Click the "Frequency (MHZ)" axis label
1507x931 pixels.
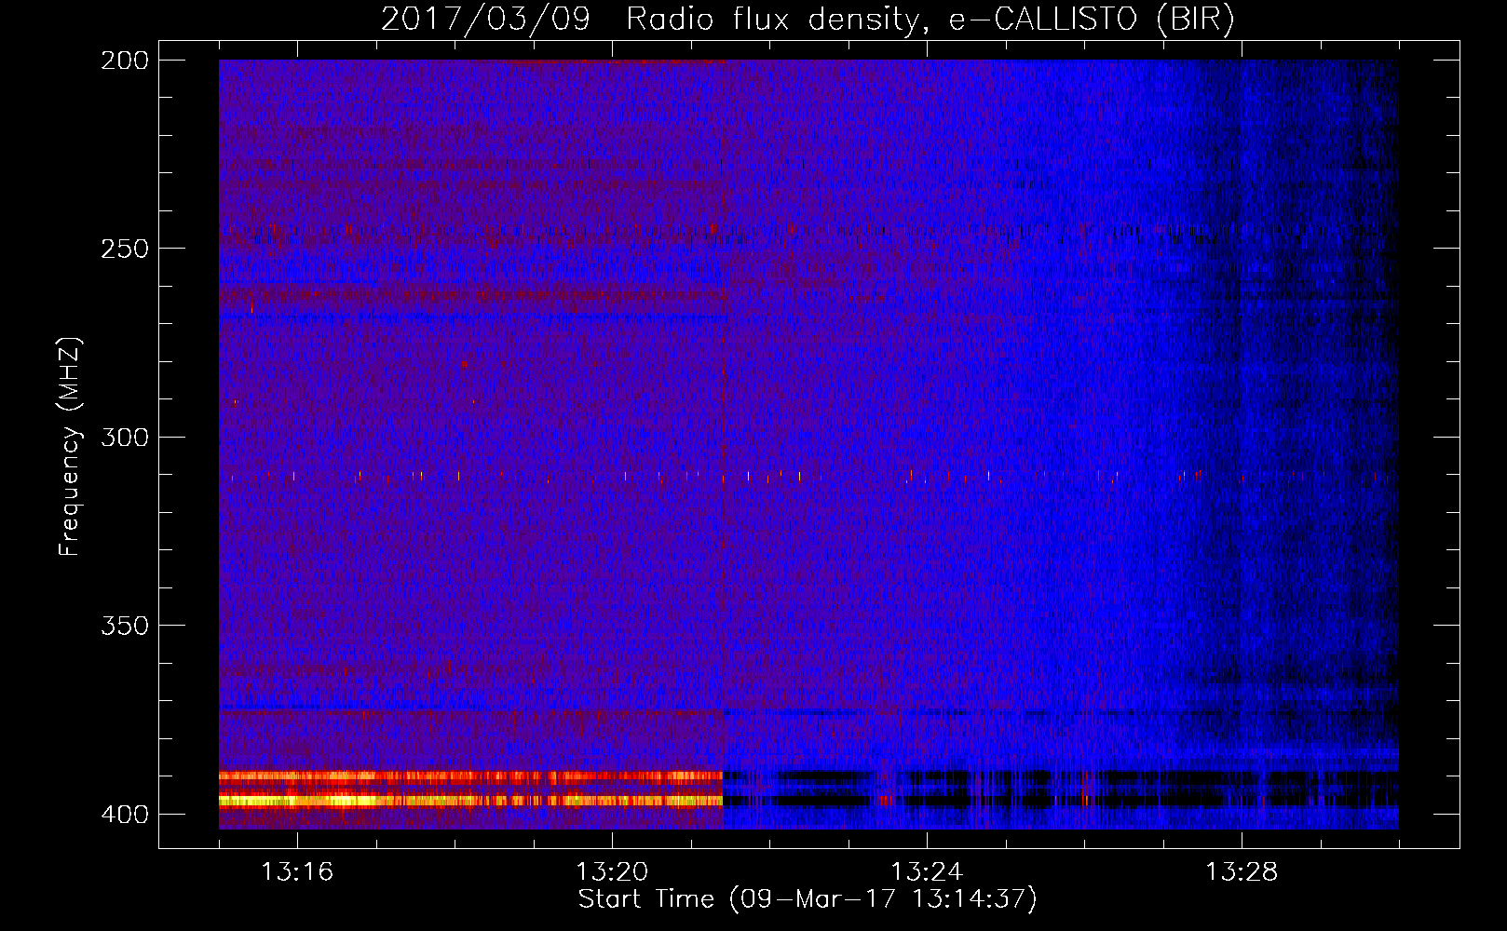coord(70,446)
